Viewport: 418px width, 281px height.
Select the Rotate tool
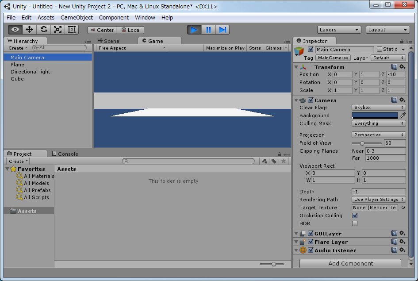(x=43, y=30)
